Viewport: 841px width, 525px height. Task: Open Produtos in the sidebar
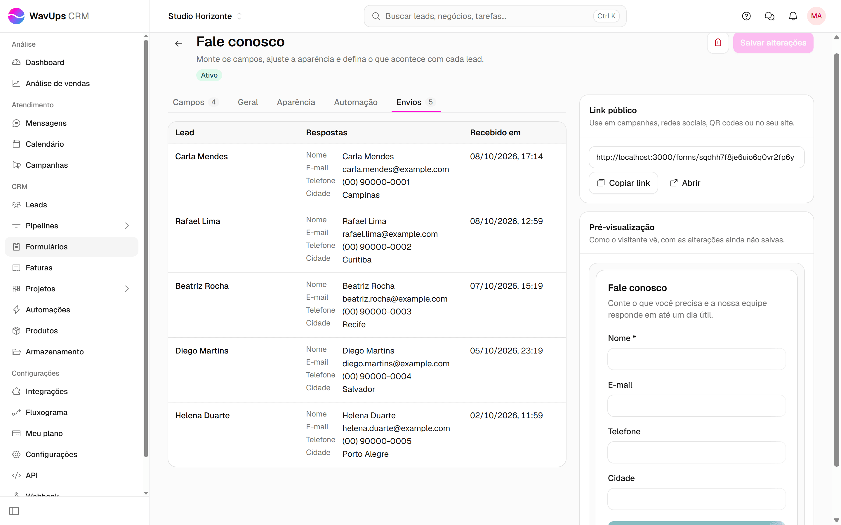[x=71, y=330]
